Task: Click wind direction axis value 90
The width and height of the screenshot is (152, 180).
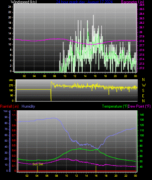Action: click(12, 96)
